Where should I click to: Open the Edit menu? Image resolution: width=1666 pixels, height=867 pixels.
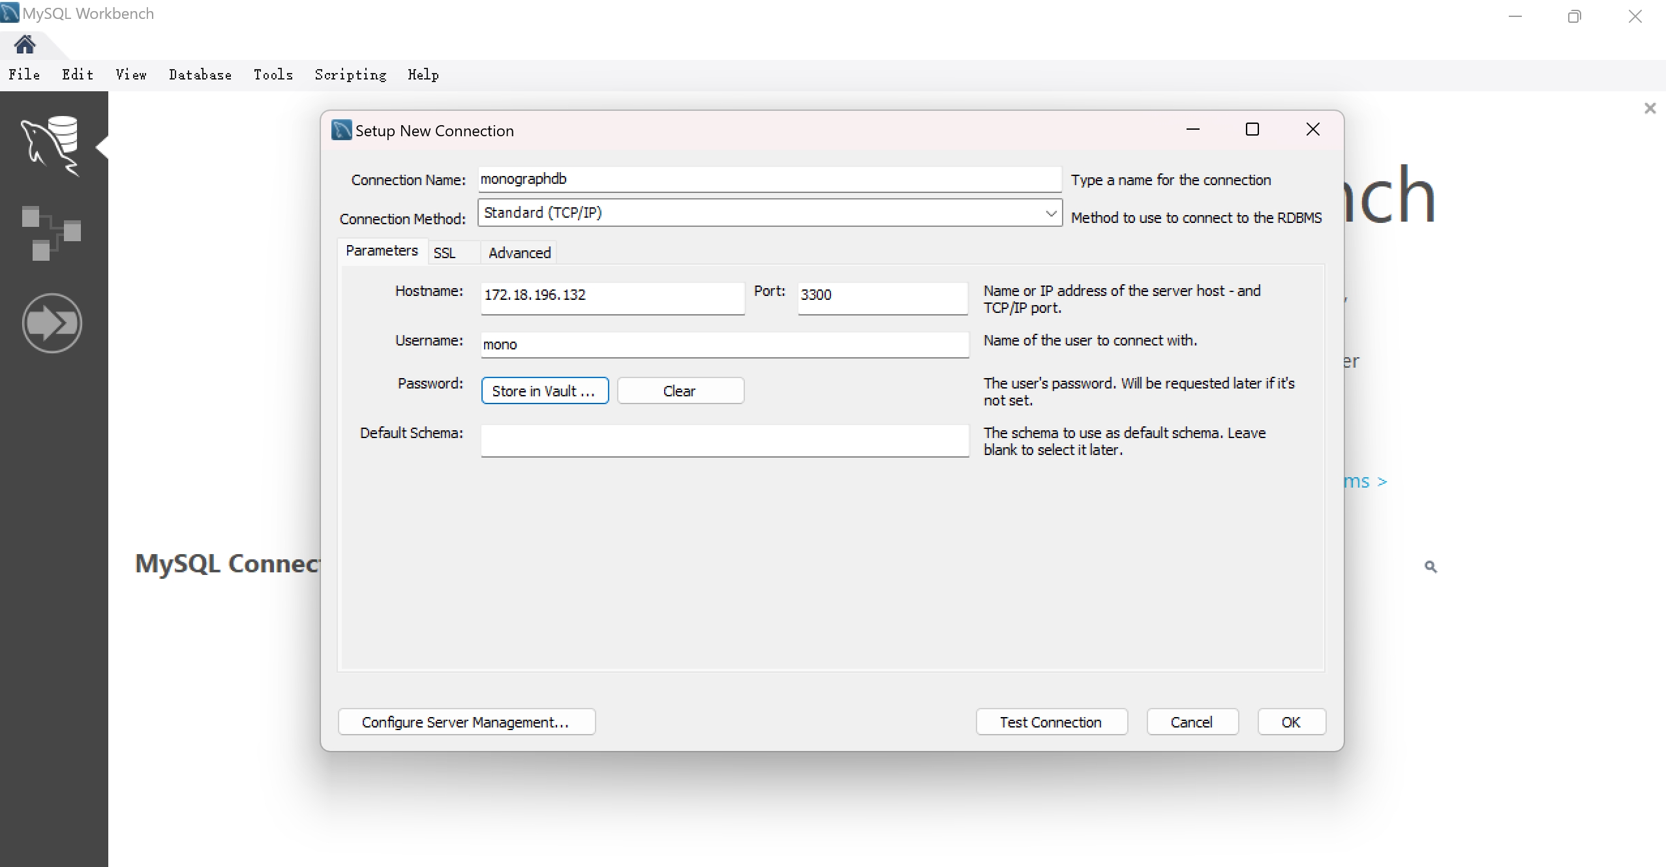[78, 75]
